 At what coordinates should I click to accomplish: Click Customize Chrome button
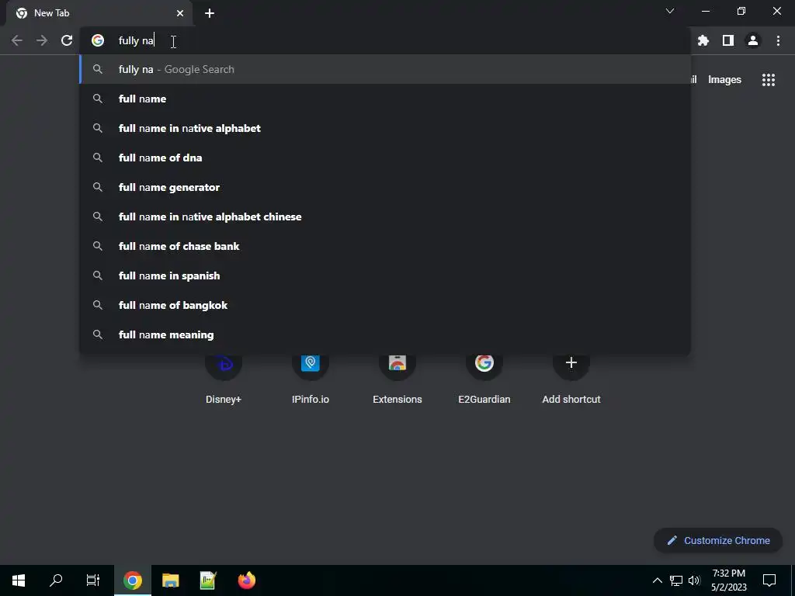pos(718,540)
